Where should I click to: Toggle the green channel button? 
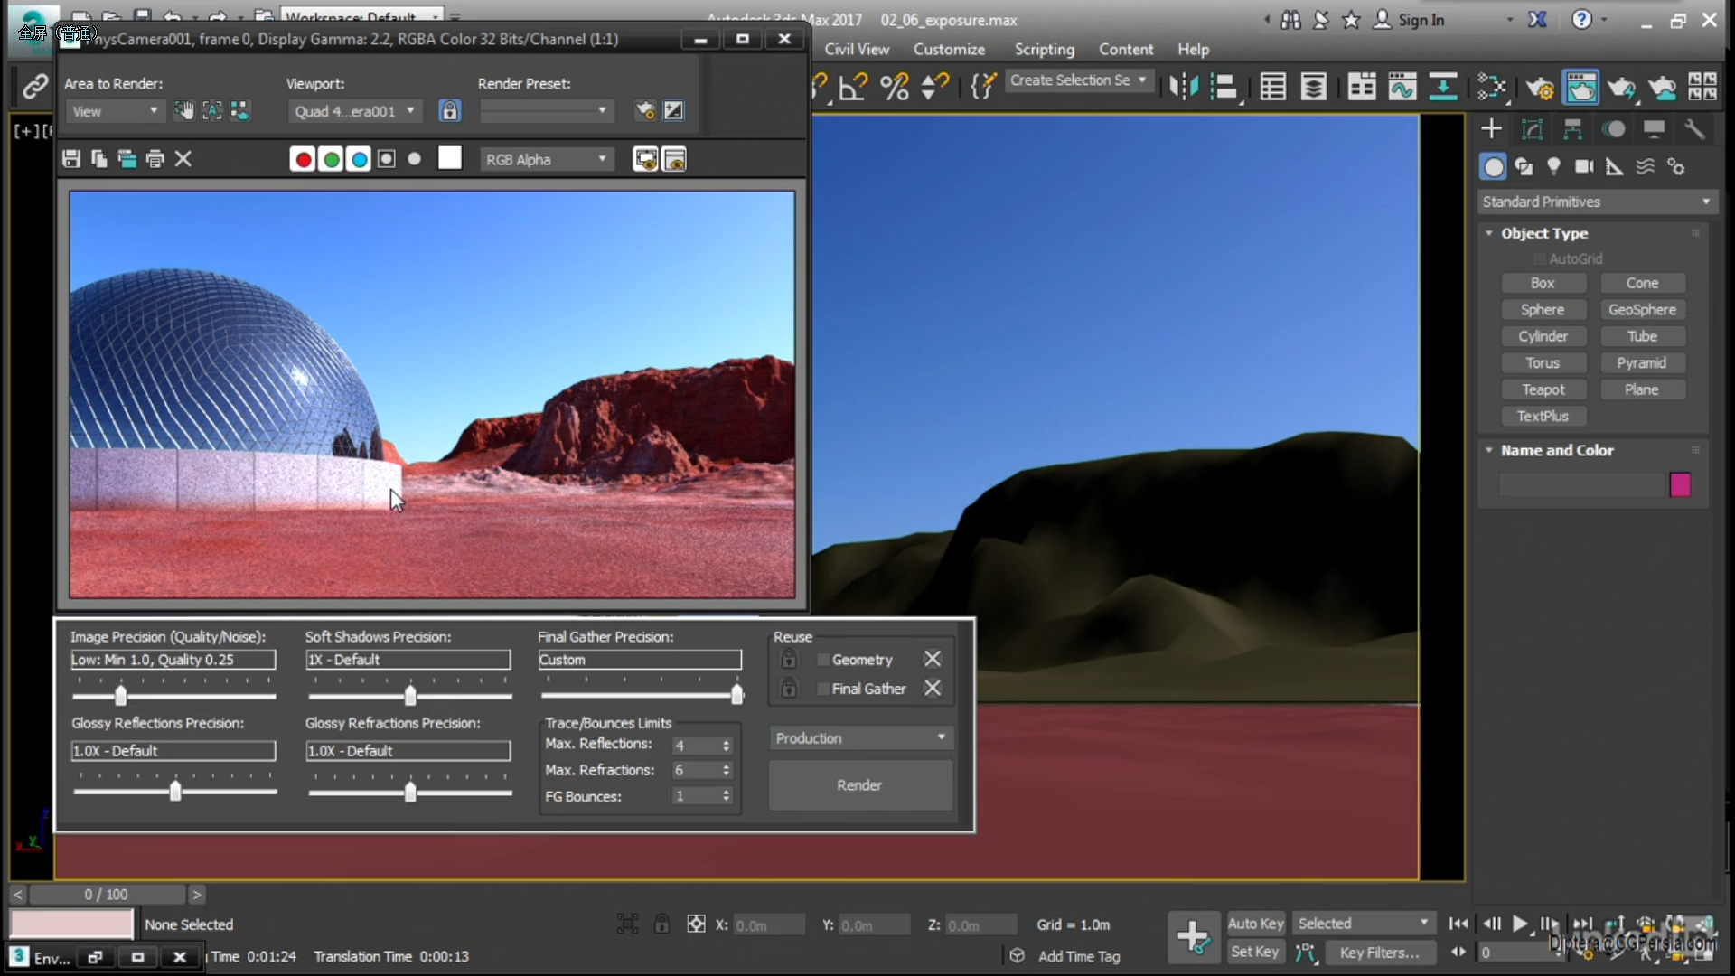pos(332,160)
